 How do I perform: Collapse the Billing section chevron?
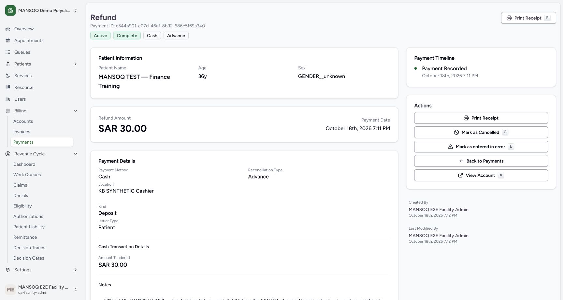[76, 111]
